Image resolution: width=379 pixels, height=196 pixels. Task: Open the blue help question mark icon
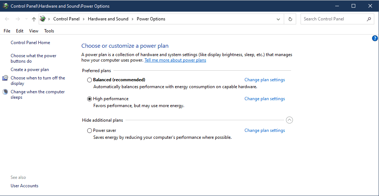(x=375, y=38)
